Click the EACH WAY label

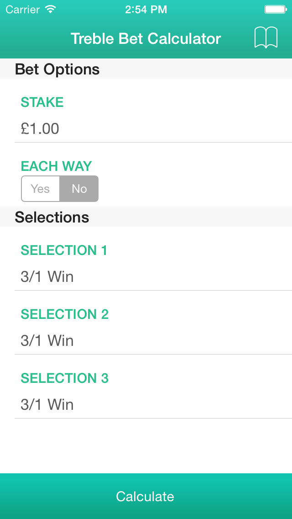(56, 166)
